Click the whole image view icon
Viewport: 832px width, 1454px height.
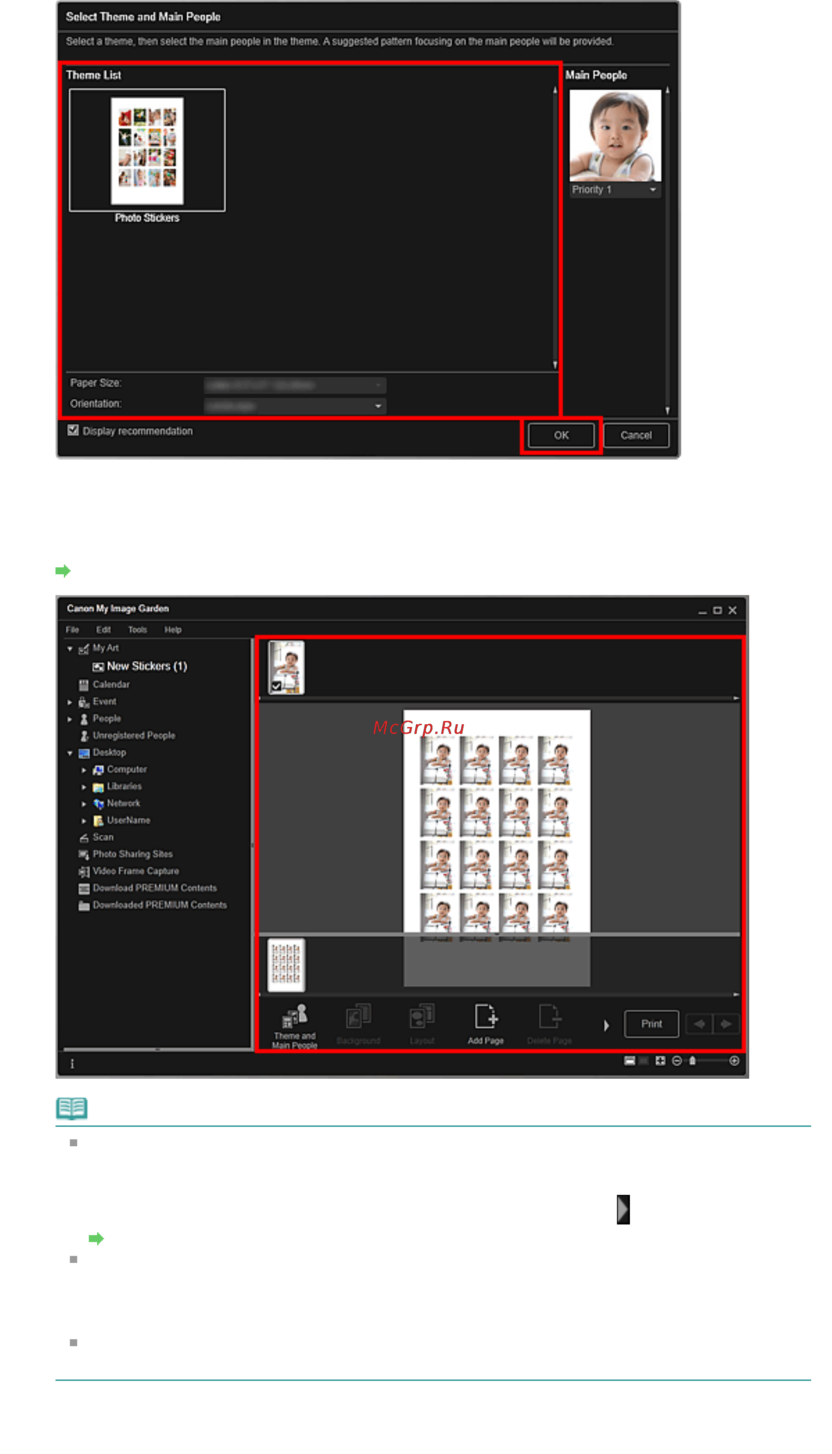point(660,1061)
